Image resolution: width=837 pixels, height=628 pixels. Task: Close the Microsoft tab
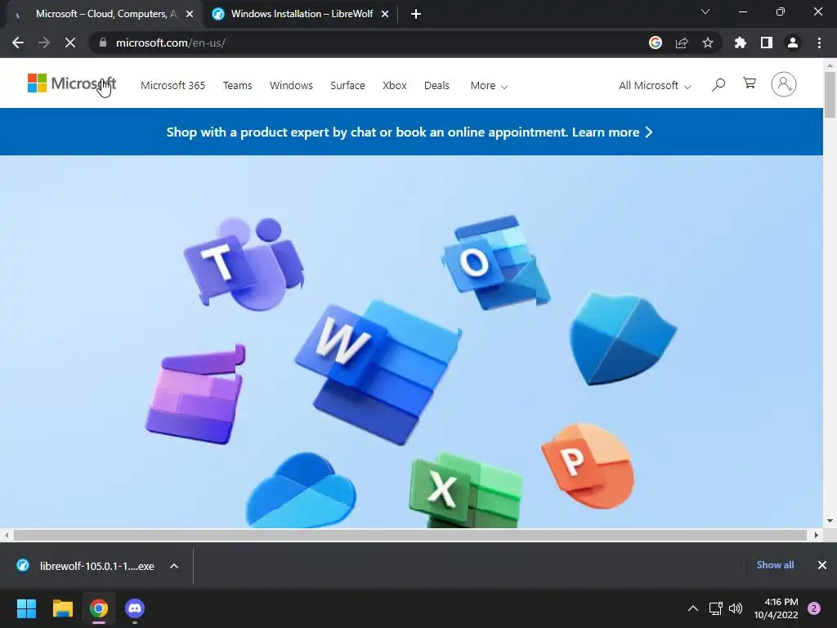(190, 14)
